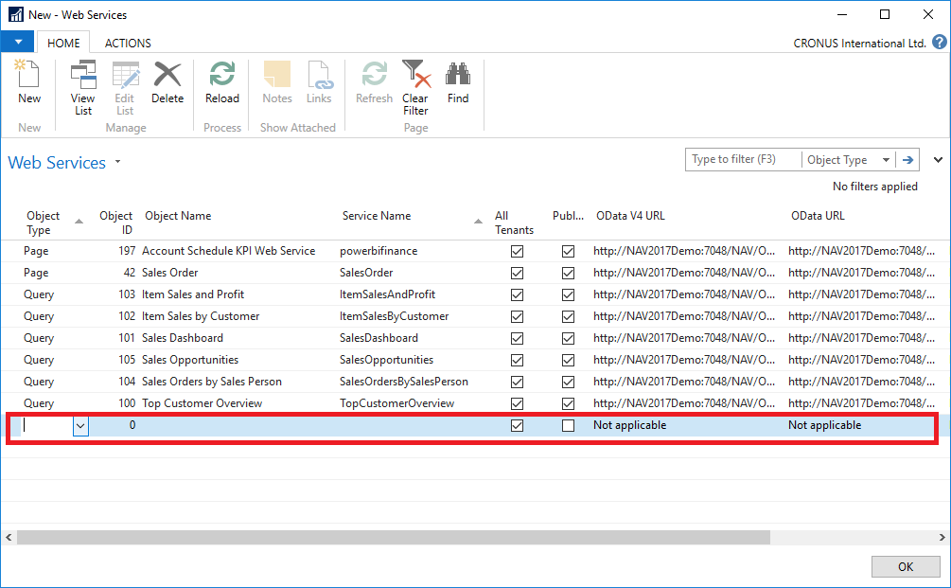Click Object ID 0 in new row

point(132,425)
